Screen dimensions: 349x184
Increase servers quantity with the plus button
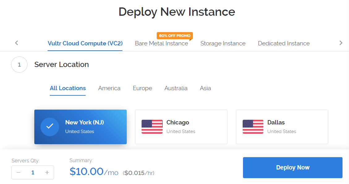[x=47, y=173]
